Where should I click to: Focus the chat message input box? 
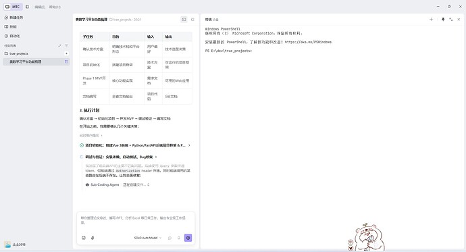point(136,220)
